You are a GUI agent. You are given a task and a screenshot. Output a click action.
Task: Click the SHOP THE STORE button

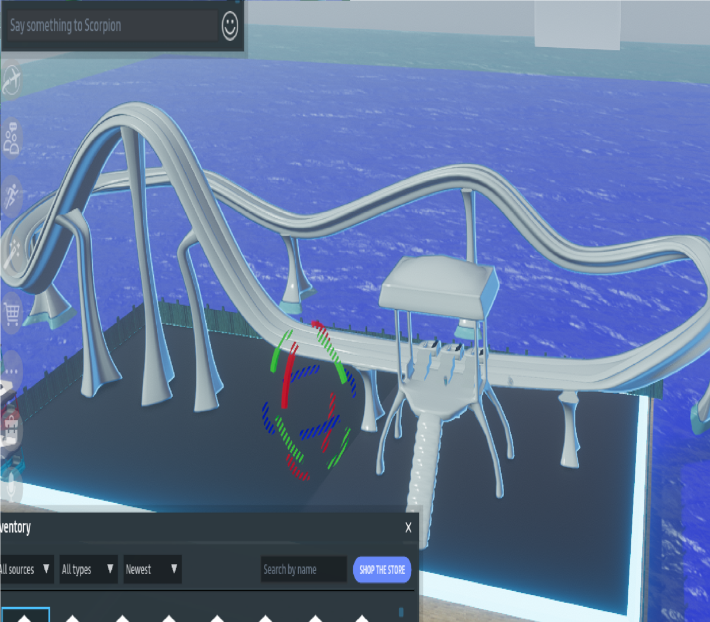(382, 570)
